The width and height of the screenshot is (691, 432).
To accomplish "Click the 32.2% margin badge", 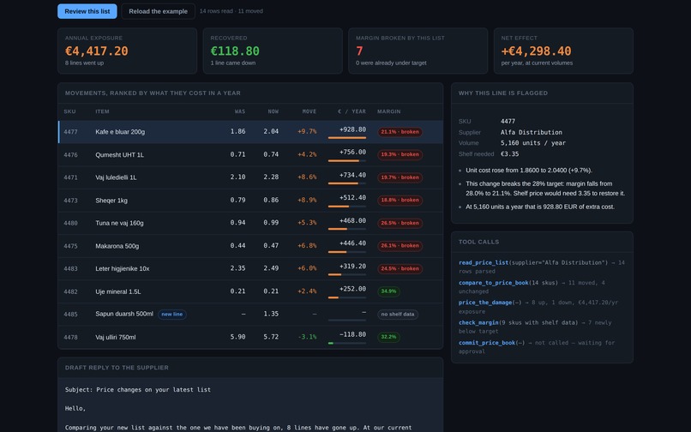I will point(388,337).
